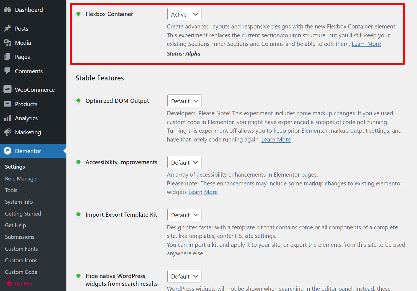Click the Marketing megaphone icon
Viewport: 417px width, 291px height.
pos(7,132)
